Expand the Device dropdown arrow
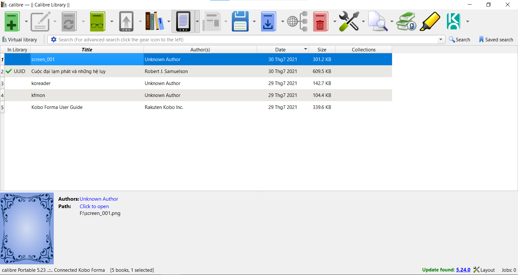Screen dimensions: 518x275 click(197, 22)
